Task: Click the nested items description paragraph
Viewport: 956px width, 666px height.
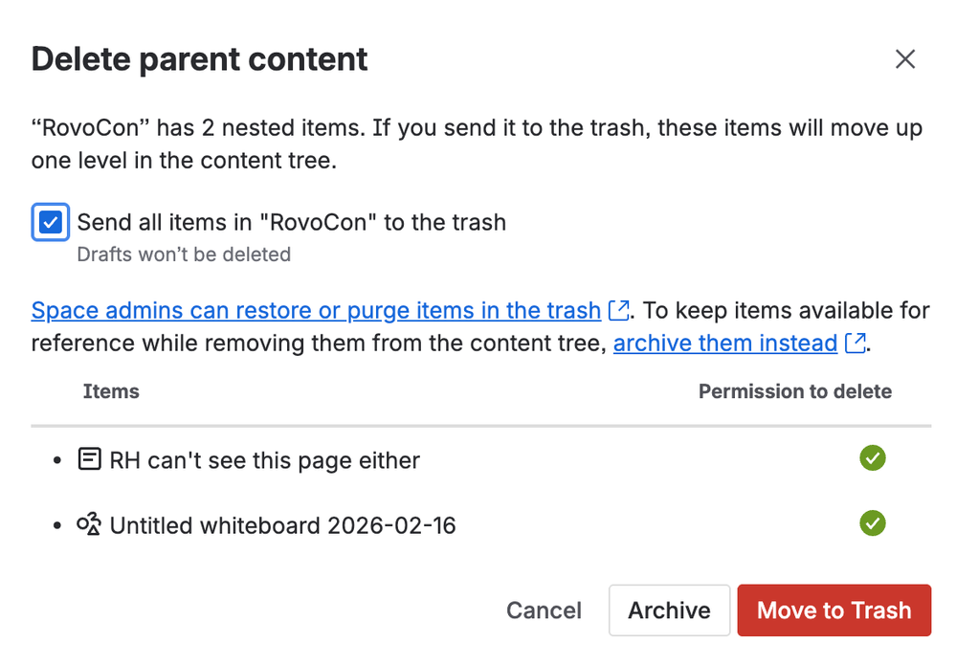Action: (x=478, y=144)
